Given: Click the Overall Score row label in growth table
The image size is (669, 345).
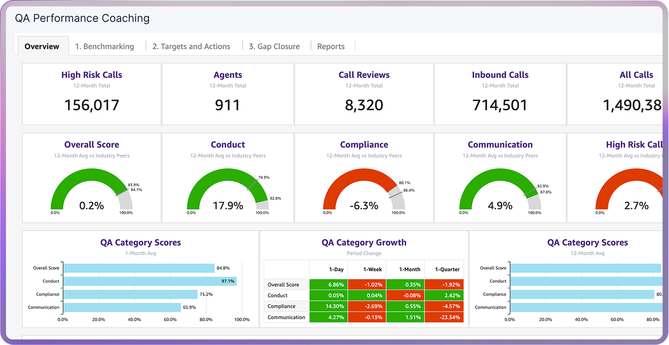Looking at the screenshot, I should [284, 285].
